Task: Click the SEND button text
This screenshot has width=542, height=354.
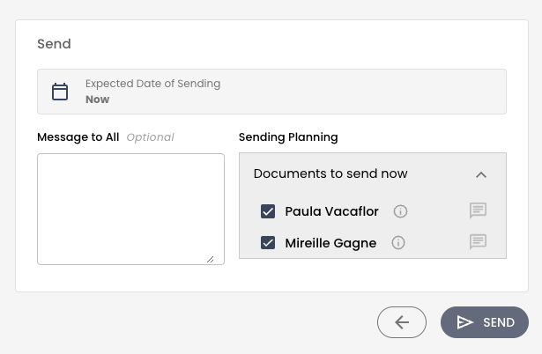Action: pos(499,322)
